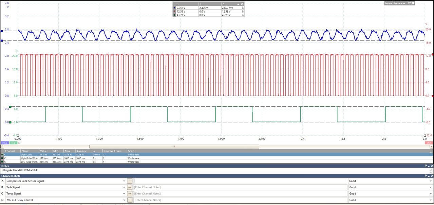Select the upper blue ruler handle near 2.8
Viewport: 434px width, 205px height.
pos(2,31)
